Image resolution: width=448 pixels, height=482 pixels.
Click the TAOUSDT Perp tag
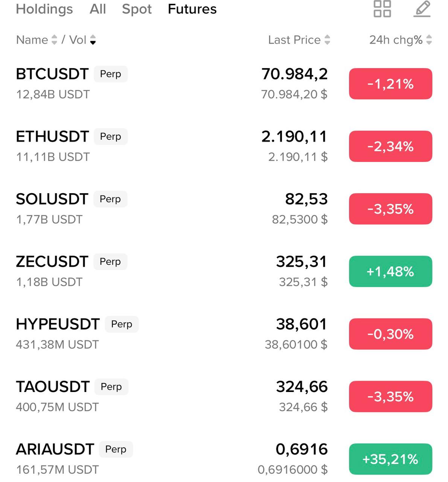point(111,387)
